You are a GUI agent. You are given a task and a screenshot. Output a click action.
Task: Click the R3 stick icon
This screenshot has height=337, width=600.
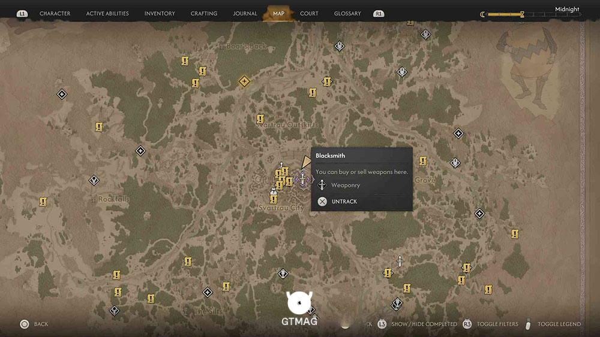point(467,324)
